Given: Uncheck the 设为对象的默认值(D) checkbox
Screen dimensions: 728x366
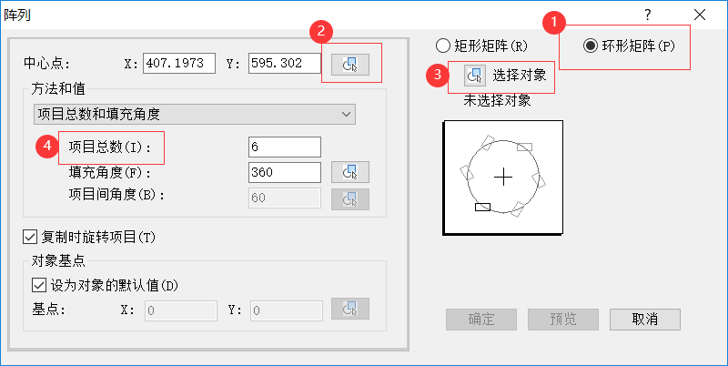Looking at the screenshot, I should click(38, 285).
